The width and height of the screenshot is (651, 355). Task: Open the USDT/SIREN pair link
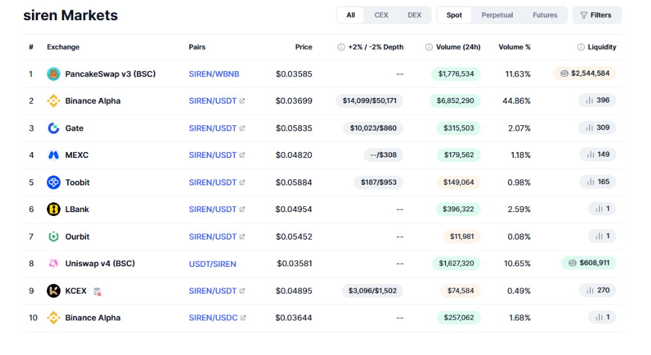(x=212, y=264)
